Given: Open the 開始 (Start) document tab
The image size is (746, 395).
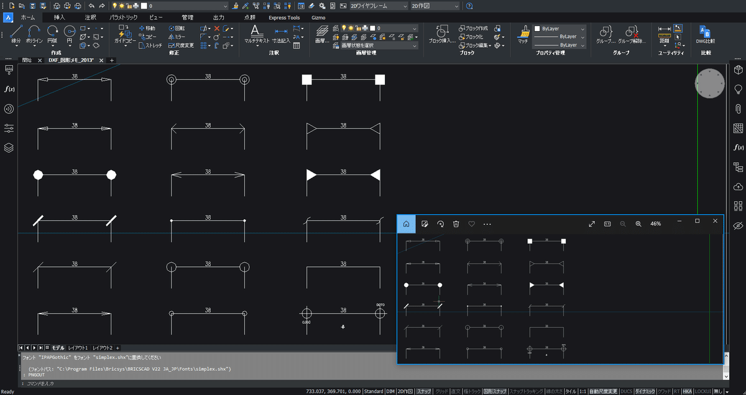Looking at the screenshot, I should [27, 60].
